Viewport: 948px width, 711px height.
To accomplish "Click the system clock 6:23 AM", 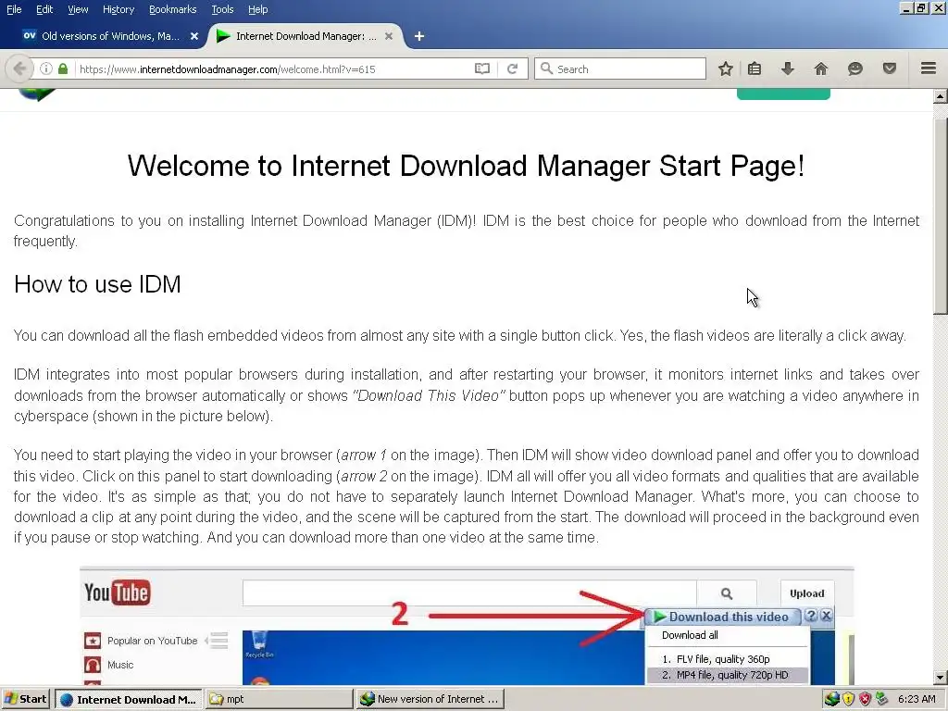I will tap(917, 699).
